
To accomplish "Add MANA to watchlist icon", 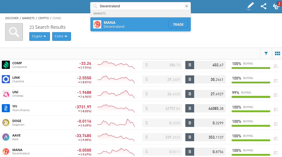I will pos(276,153).
